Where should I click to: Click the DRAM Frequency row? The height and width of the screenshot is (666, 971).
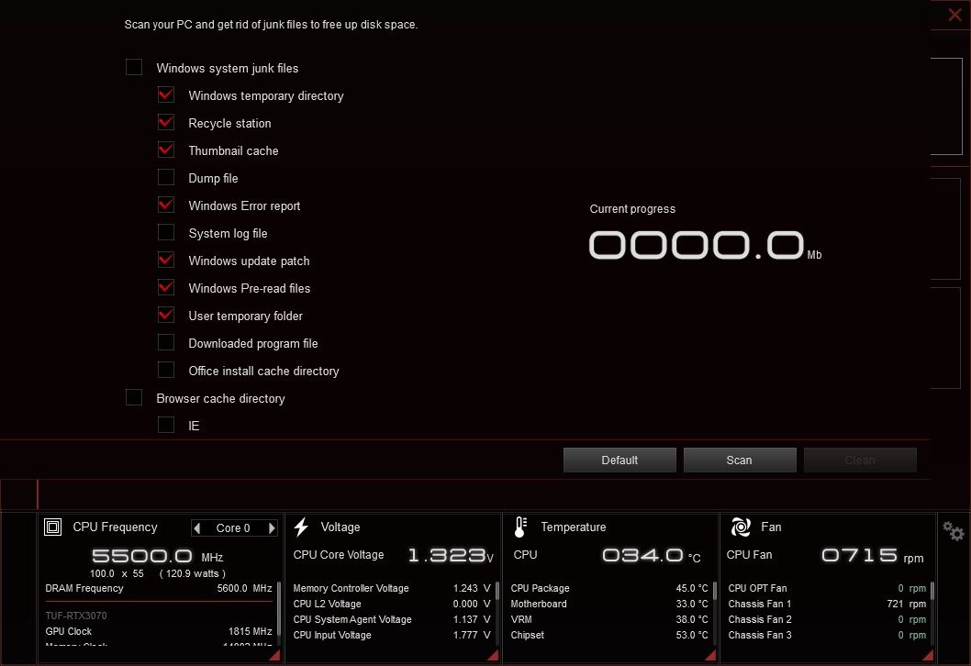point(159,588)
